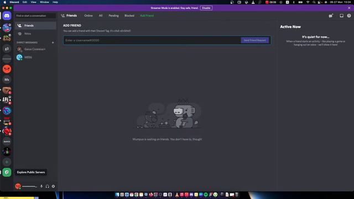Open the Discord home button

point(7,16)
